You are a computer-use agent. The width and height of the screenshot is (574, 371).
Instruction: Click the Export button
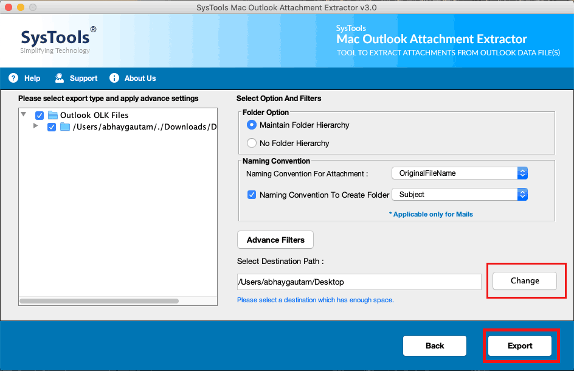tap(520, 345)
